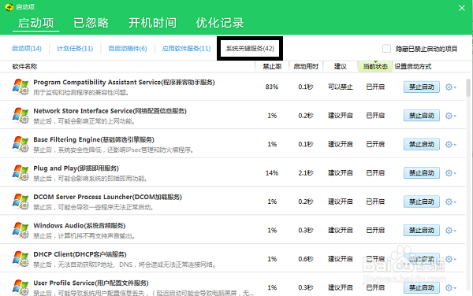Viewport: 473px width, 296px height.
Task: Open gear menu for DCOM Server Process Launcher
Action: [451, 202]
